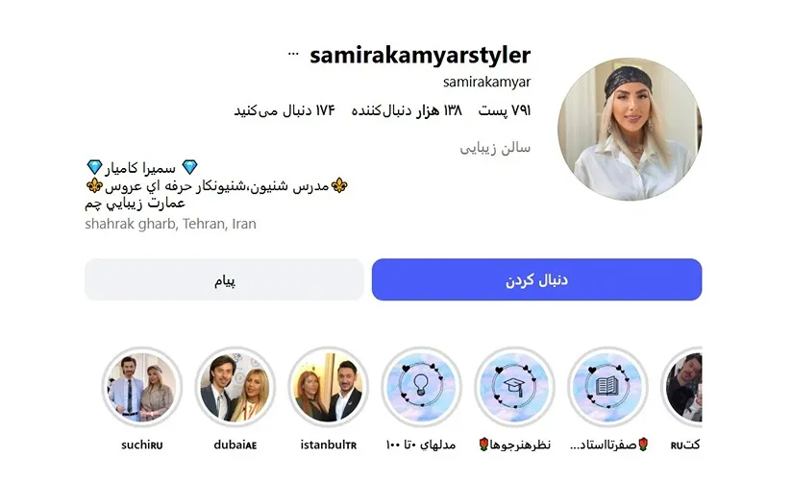View the profile picture
792x481 pixels.
tap(630, 130)
